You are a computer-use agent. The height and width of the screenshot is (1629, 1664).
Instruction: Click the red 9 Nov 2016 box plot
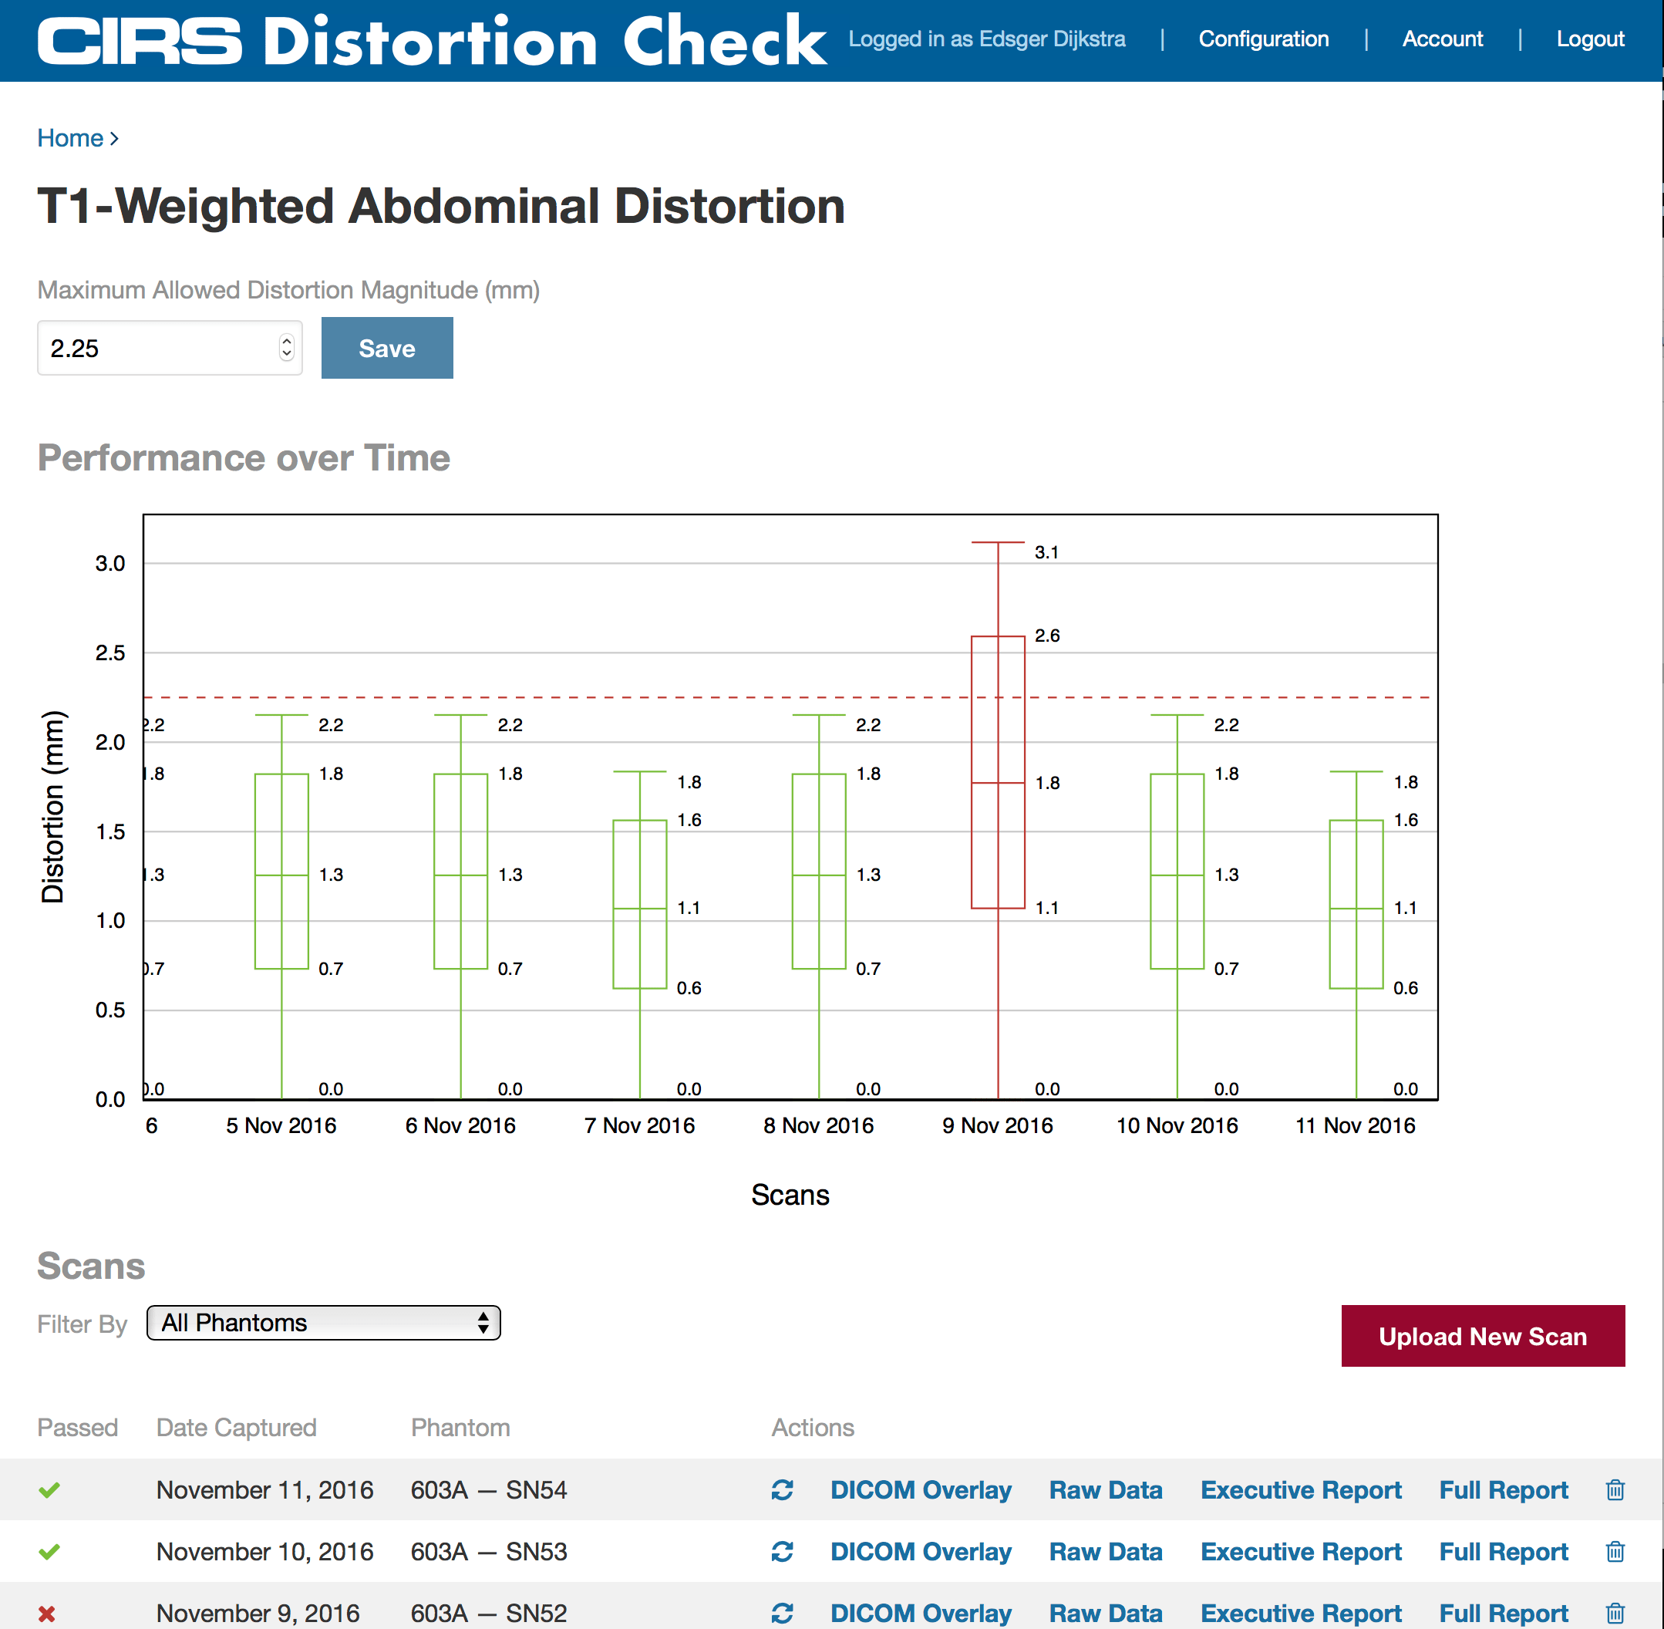998,771
